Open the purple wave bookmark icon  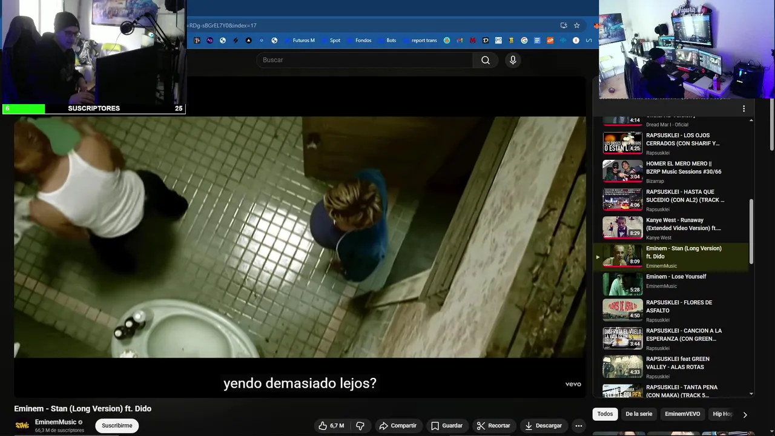pos(210,41)
